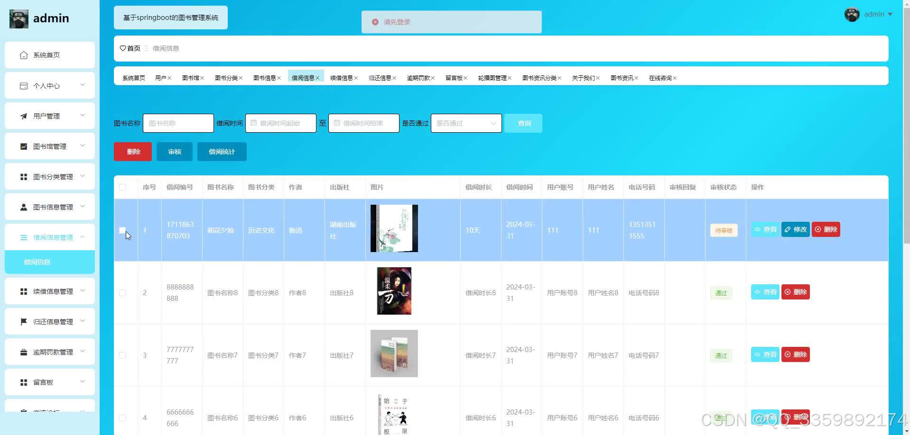The height and width of the screenshot is (435, 910).
Task: Check the row 3 checkbox for 图书名称7
Action: coord(122,355)
